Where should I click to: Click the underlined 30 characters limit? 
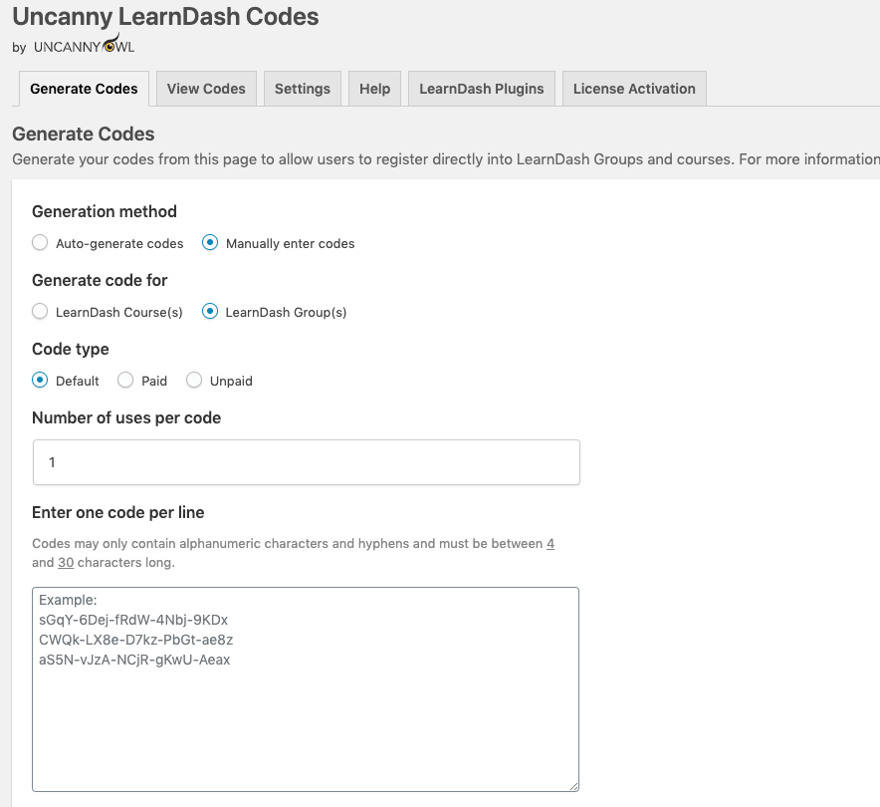(66, 563)
